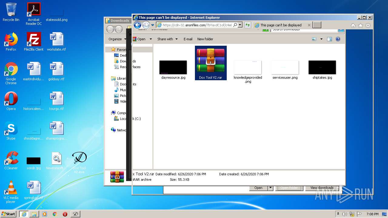Open IE Home page icon
The image size is (388, 218).
click(x=353, y=26)
